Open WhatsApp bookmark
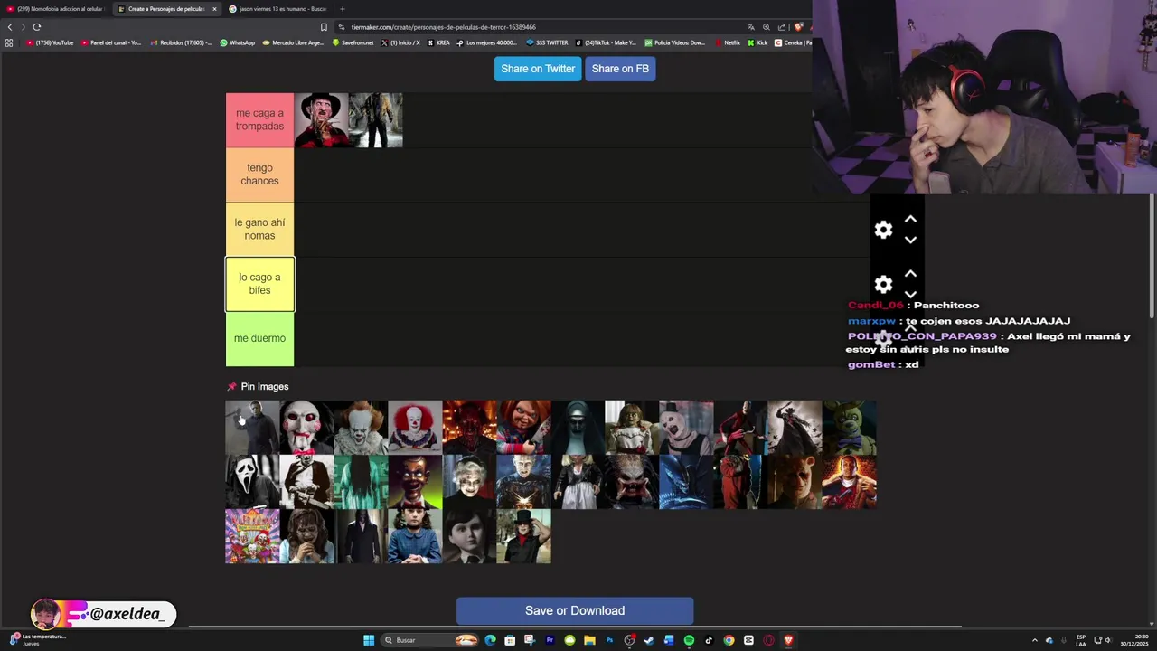Viewport: 1157px width, 651px height. pyautogui.click(x=237, y=42)
